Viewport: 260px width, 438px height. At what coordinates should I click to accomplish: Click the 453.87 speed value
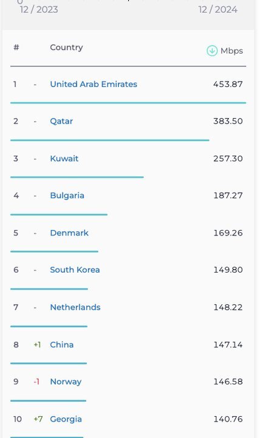click(228, 84)
